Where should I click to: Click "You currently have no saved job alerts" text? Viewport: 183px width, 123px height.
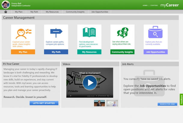[x=147, y=79]
